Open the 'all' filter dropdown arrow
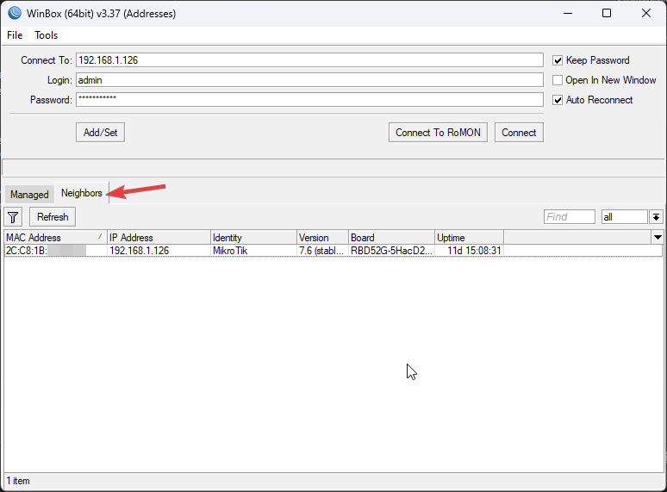The image size is (667, 492). pyautogui.click(x=656, y=217)
